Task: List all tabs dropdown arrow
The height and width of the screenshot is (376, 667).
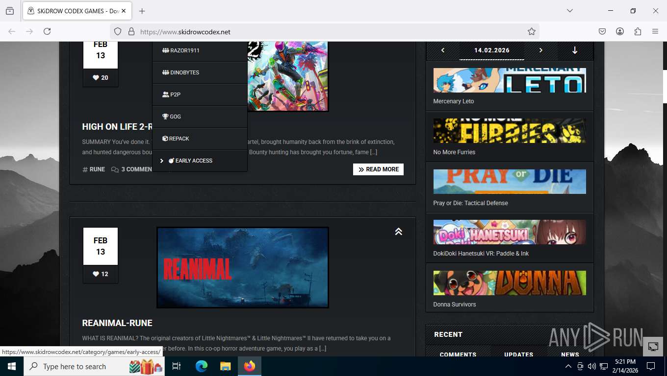Action: [570, 11]
